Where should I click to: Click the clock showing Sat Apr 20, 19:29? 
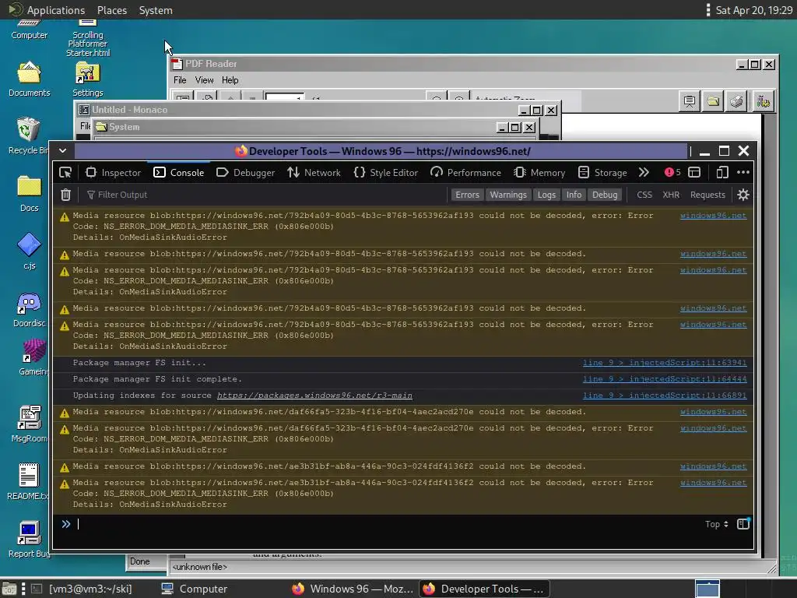point(754,10)
